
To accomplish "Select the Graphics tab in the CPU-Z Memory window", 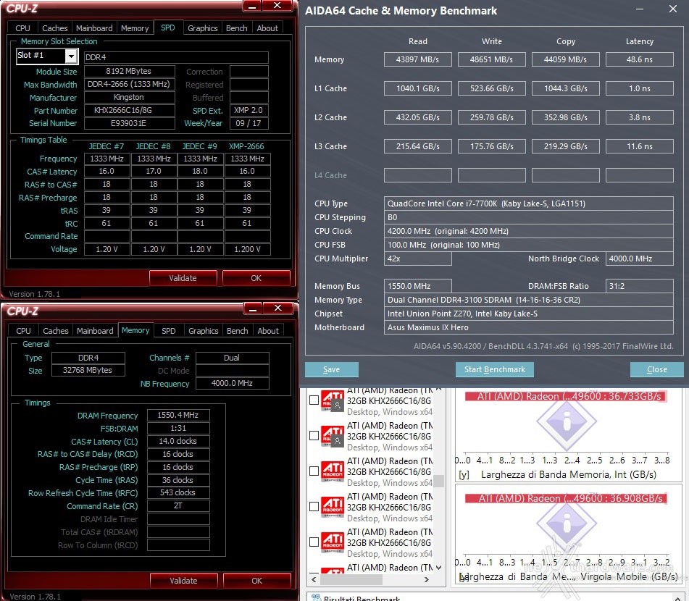I will click(x=204, y=331).
